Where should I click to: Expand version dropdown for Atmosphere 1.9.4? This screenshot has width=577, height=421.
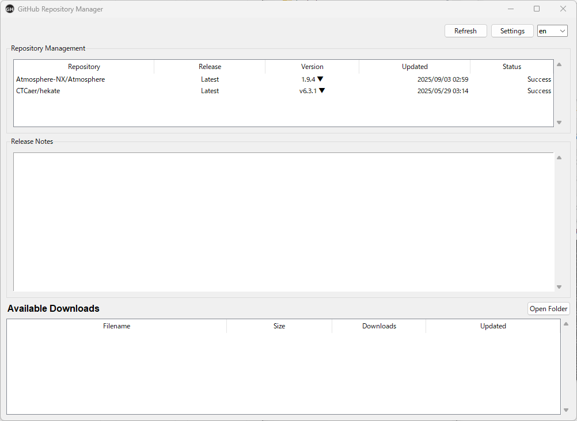pos(320,79)
